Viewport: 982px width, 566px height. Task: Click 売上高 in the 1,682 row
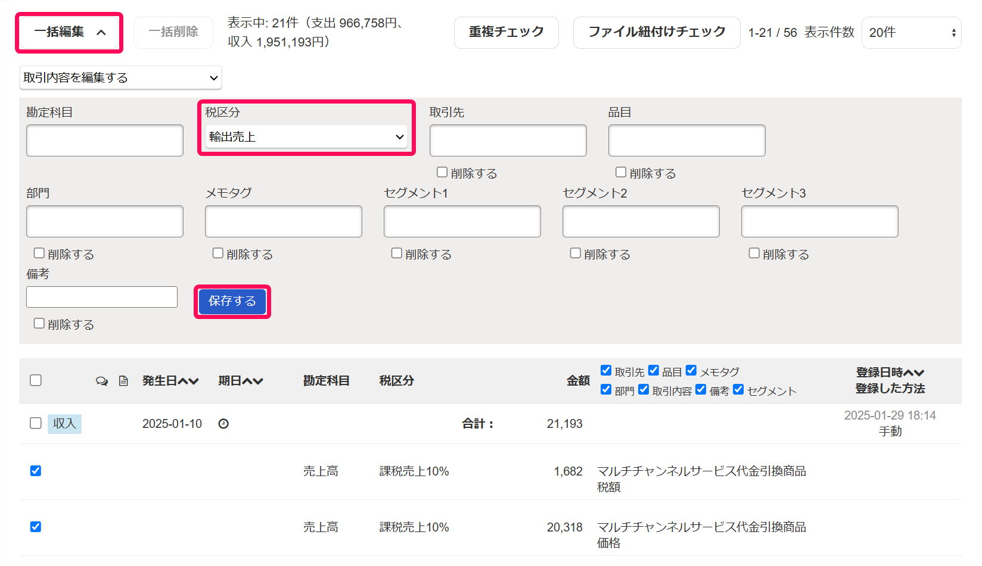[x=321, y=471]
